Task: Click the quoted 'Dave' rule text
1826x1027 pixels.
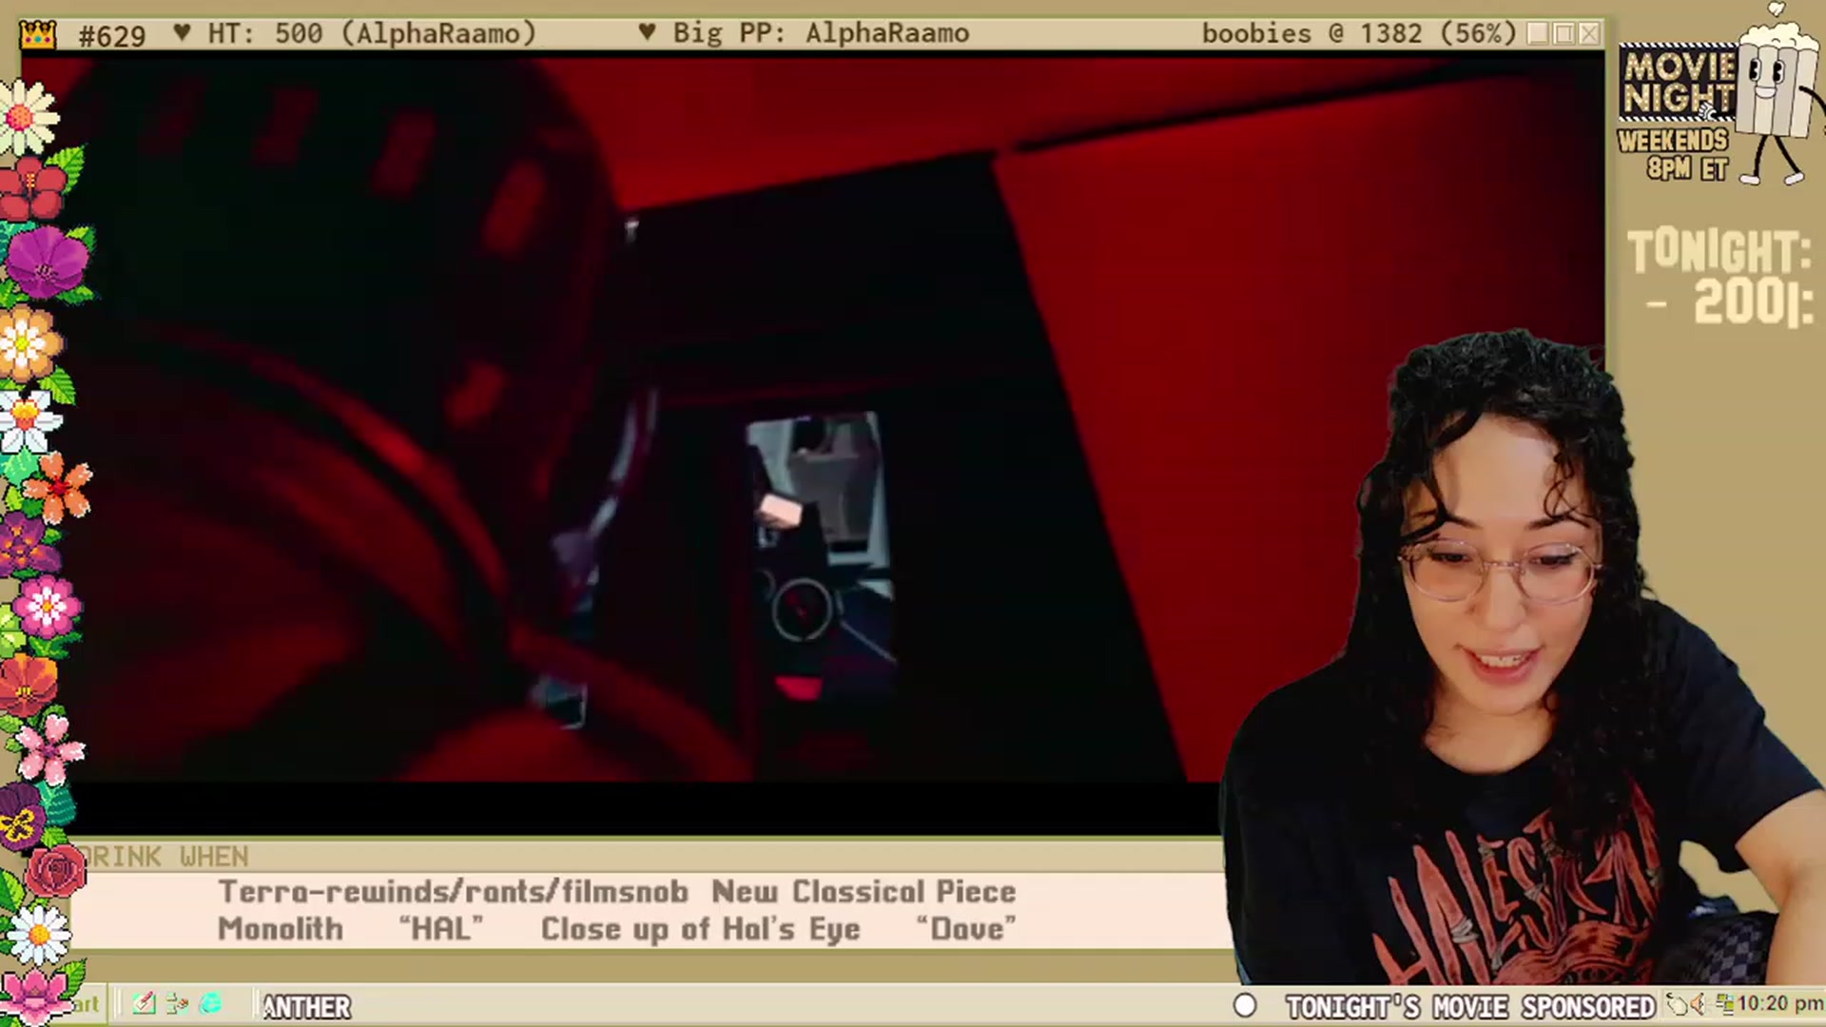Action: tap(966, 929)
